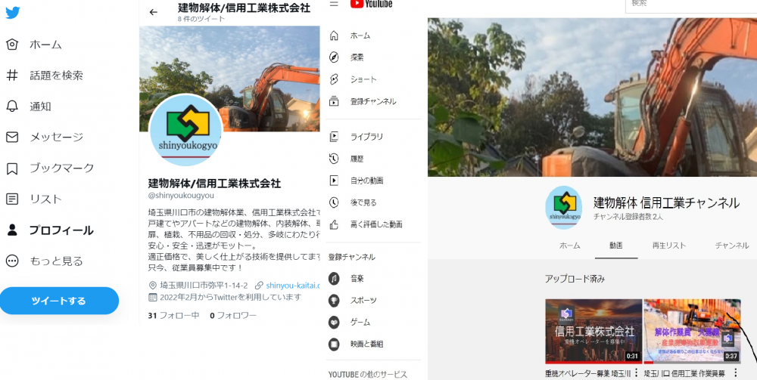This screenshot has width=757, height=380.
Task: Open Messages envelope icon (メッセージ)
Action: [12, 137]
